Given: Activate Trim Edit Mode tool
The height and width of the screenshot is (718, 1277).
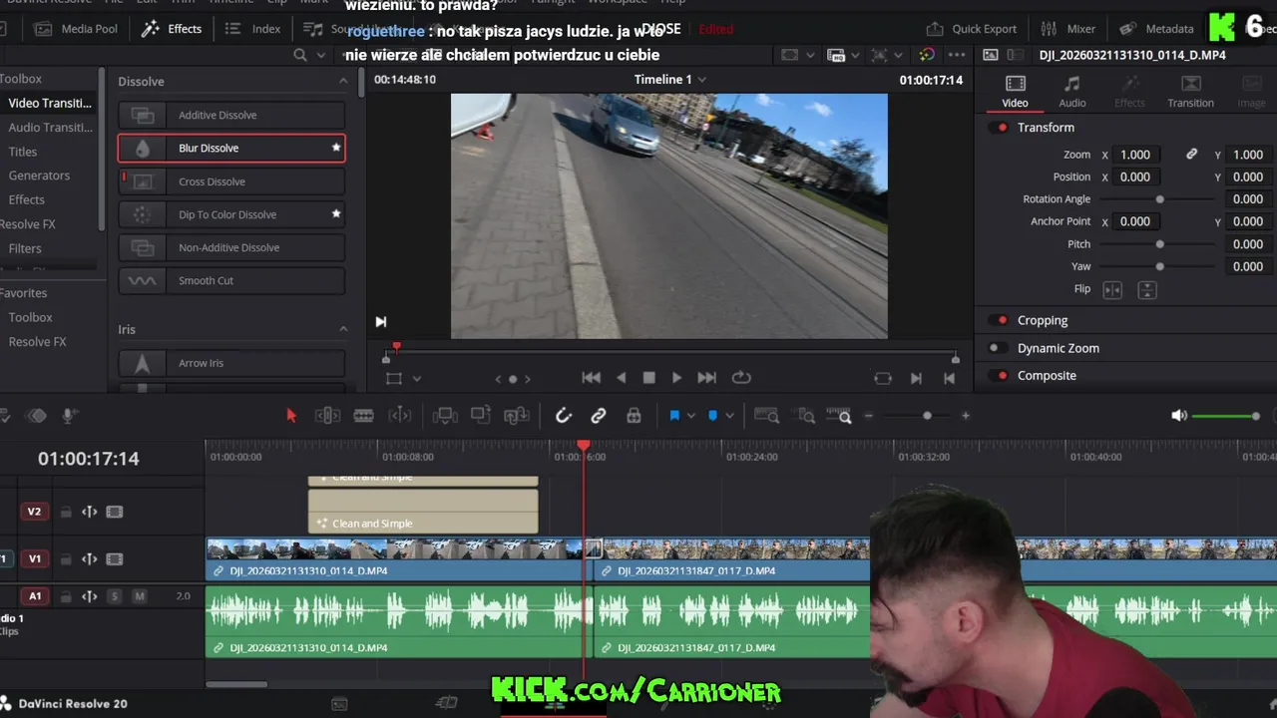Looking at the screenshot, I should pos(327,416).
